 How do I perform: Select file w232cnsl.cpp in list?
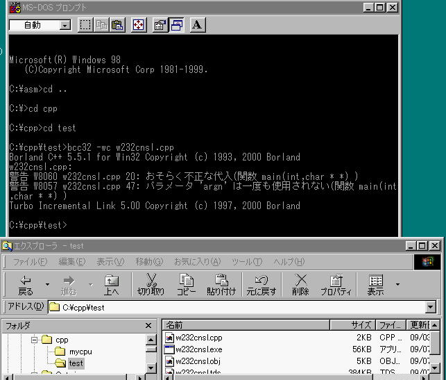(199, 338)
